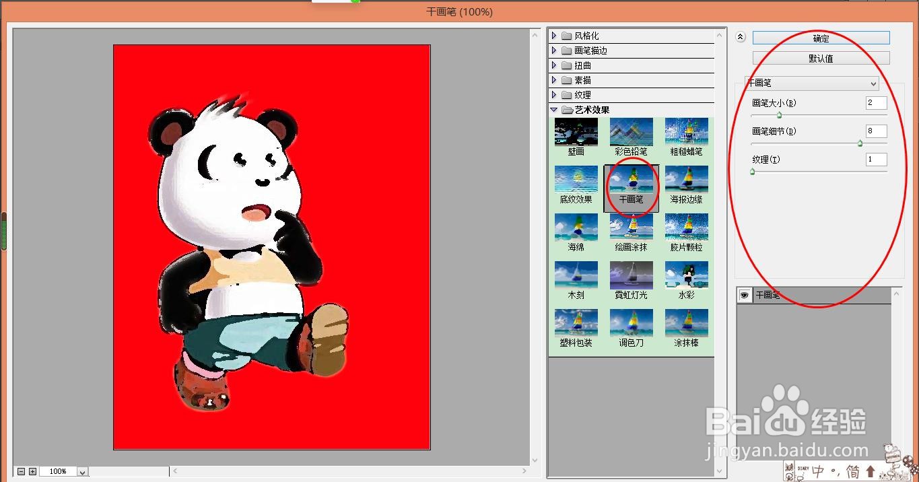This screenshot has height=482, width=919.
Task: Adjust the 画笔细节 slider handle
Action: tap(860, 143)
